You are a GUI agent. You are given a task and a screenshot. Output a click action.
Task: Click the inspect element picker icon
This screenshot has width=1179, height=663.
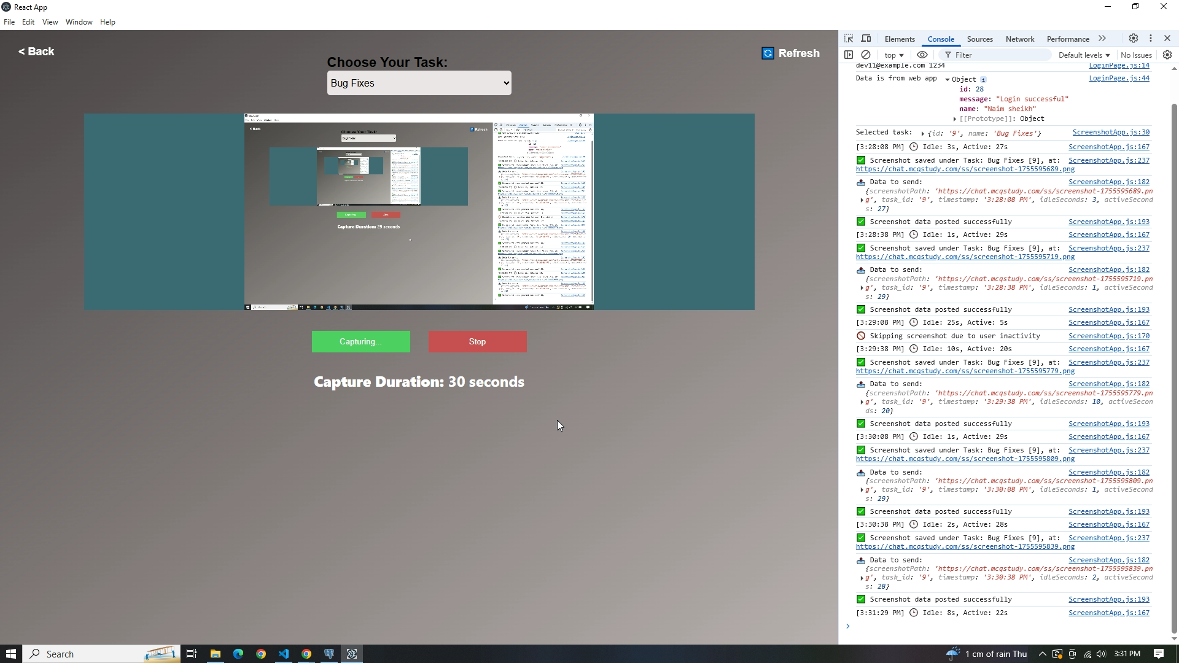click(x=849, y=38)
